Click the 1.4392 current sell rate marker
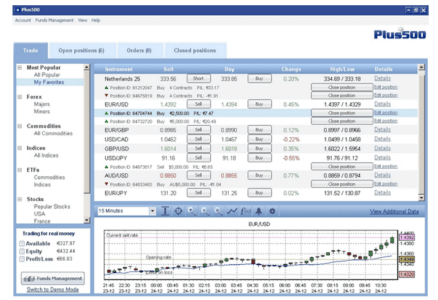 (407, 238)
